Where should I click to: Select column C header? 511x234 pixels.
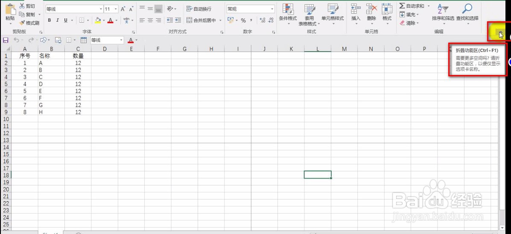click(78, 49)
